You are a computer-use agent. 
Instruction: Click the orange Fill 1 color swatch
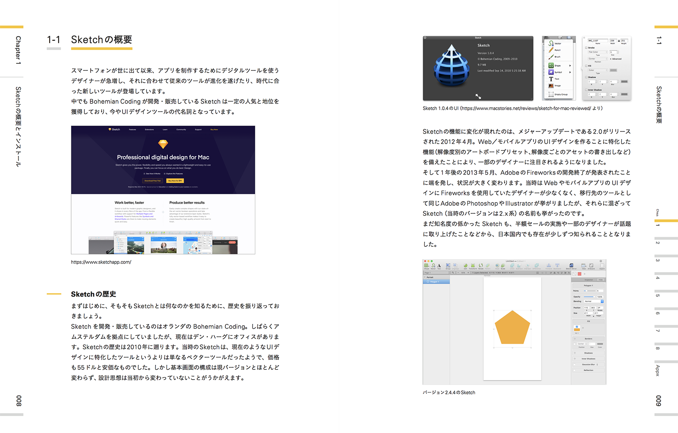click(x=577, y=330)
